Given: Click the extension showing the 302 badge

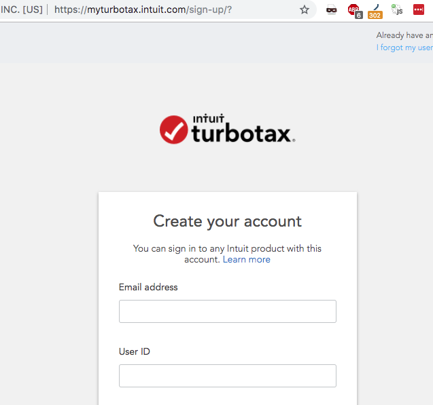Looking at the screenshot, I should (x=375, y=12).
